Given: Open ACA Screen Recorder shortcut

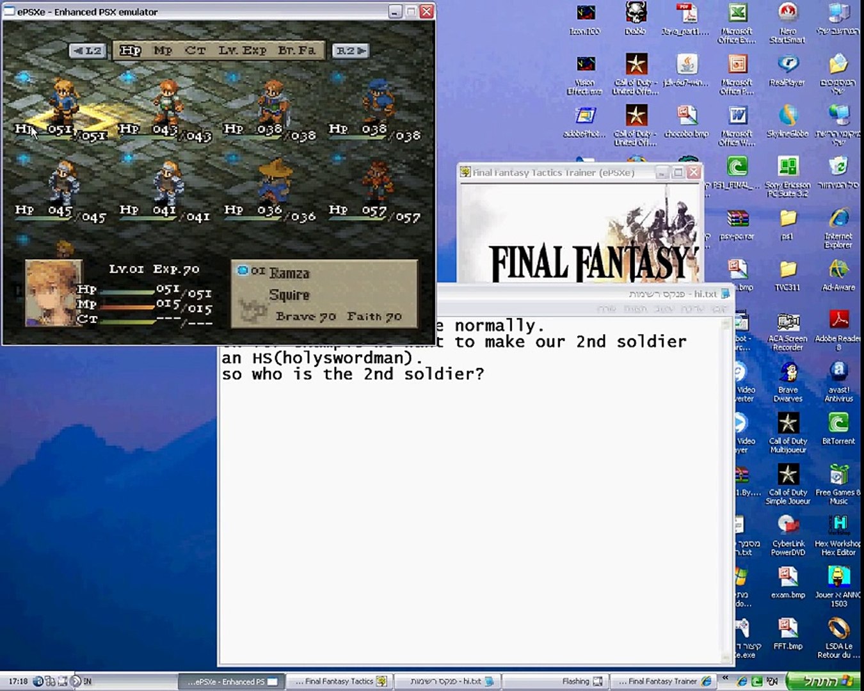Looking at the screenshot, I should pyautogui.click(x=788, y=331).
